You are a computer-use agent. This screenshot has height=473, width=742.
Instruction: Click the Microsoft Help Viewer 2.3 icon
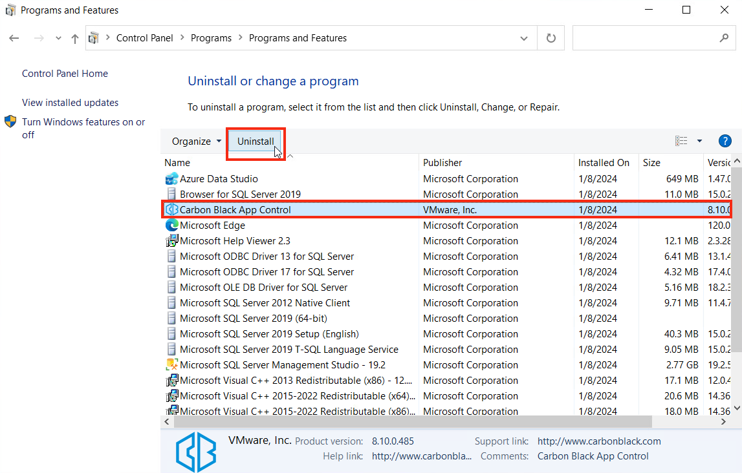tap(172, 241)
